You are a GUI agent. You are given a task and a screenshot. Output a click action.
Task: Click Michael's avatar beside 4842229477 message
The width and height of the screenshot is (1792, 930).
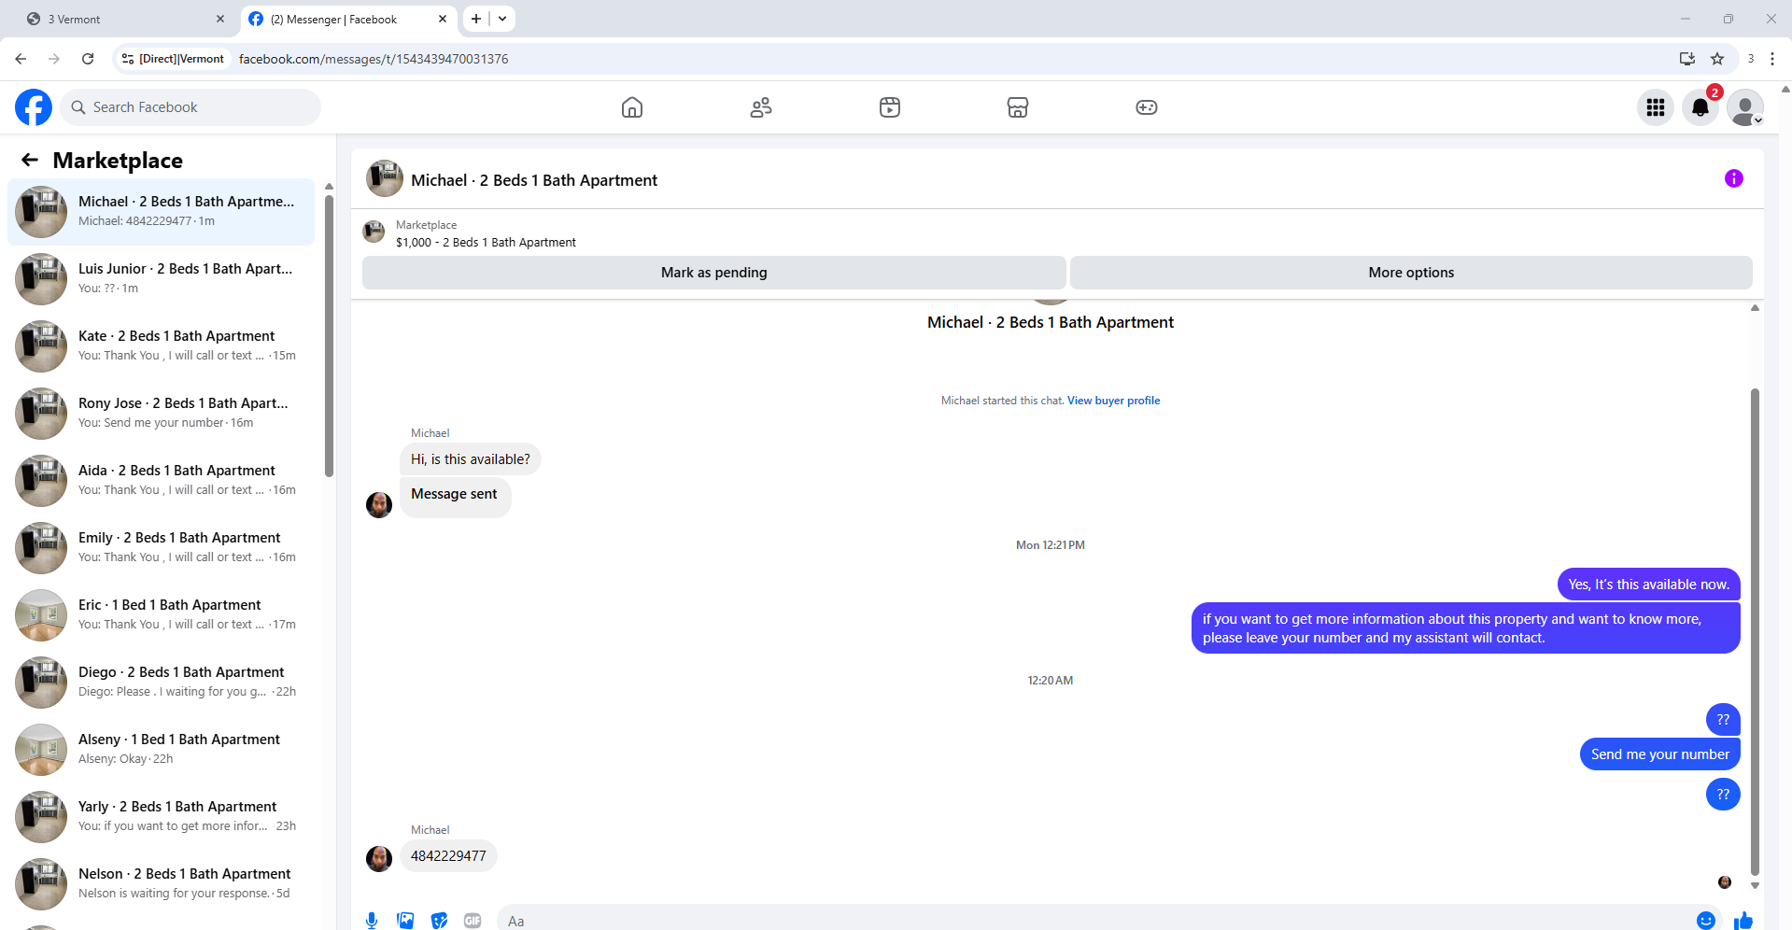coord(379,858)
